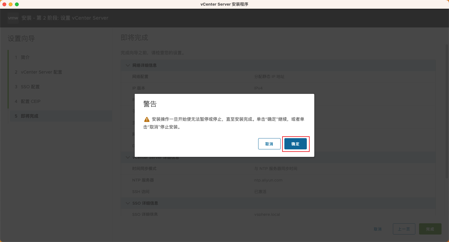
Task: Click the red close window button
Action: 4,4
